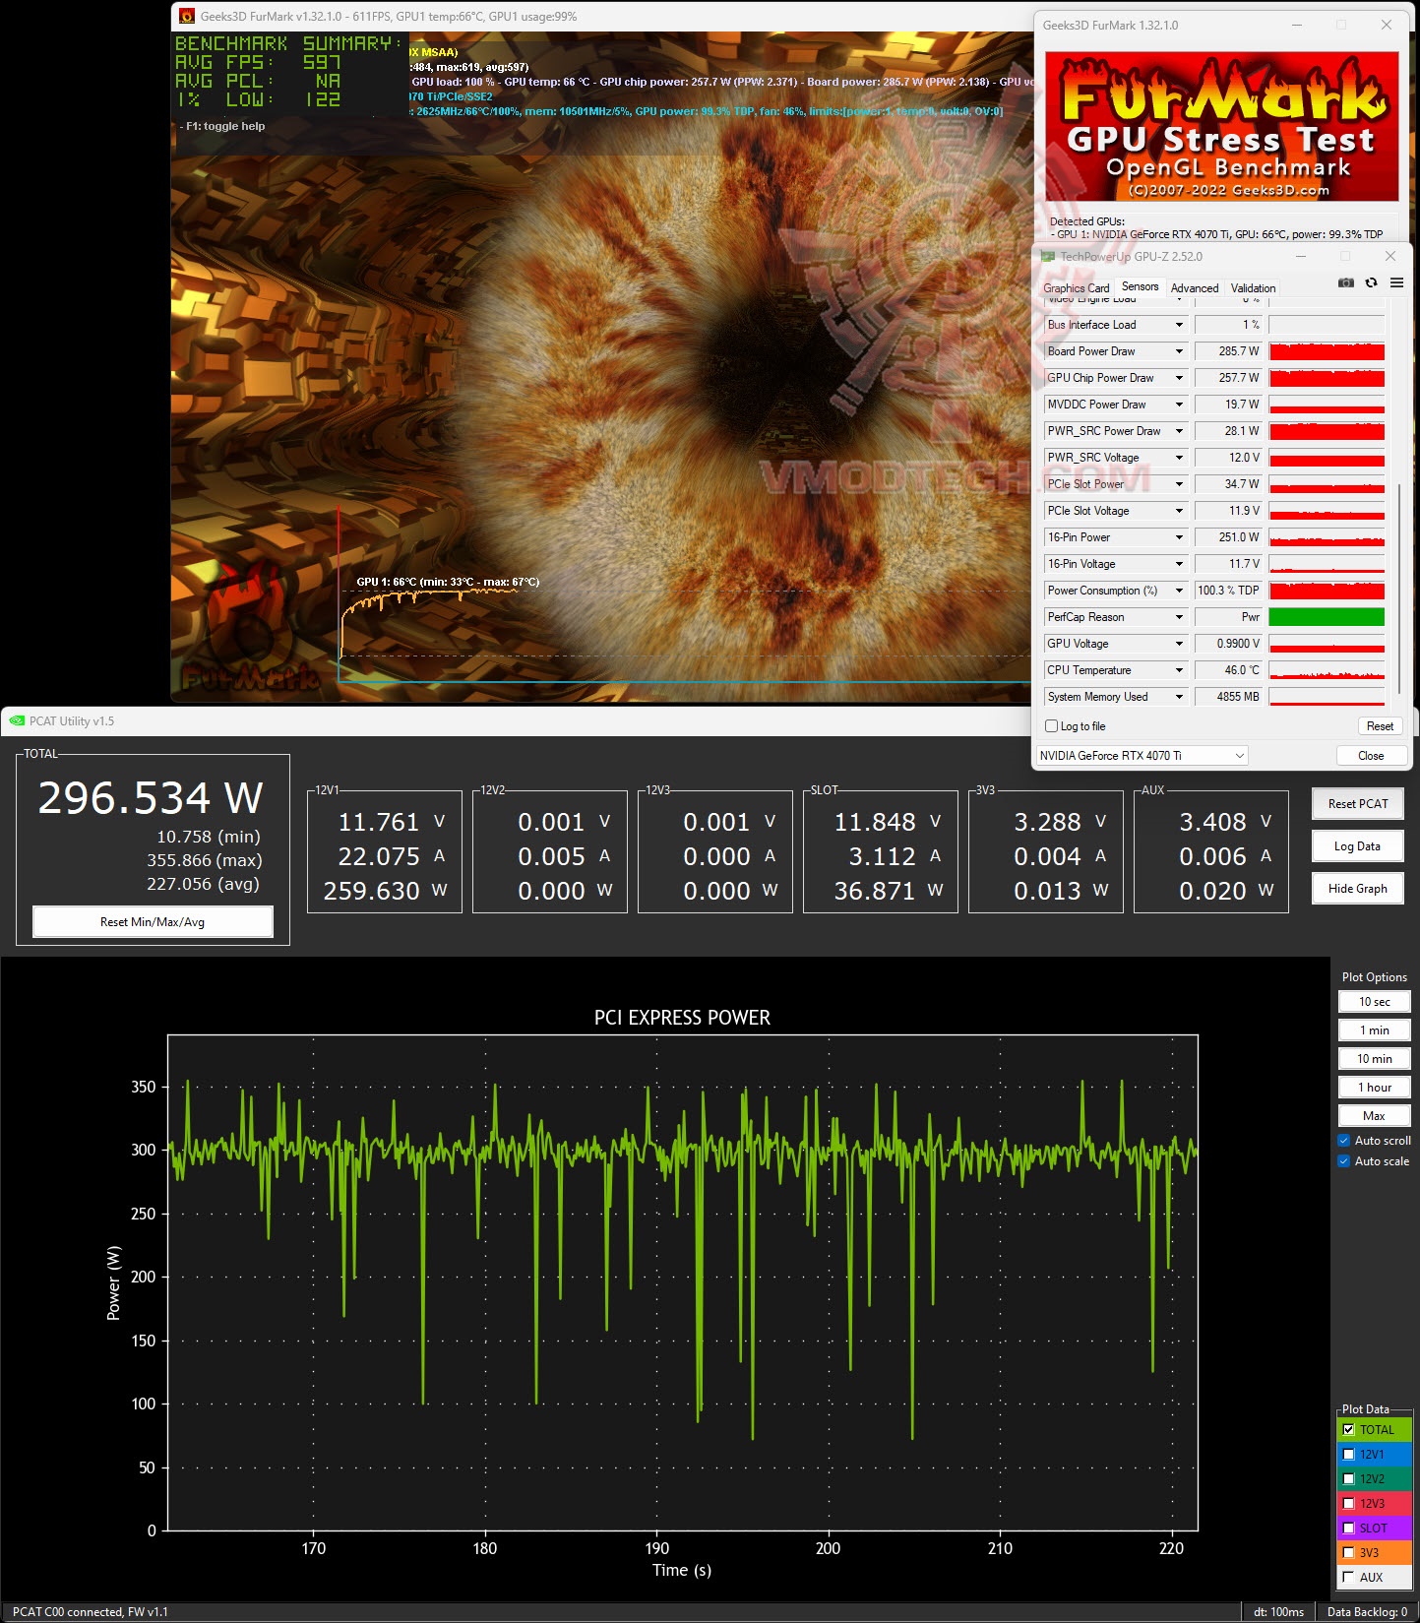Open the Validation tab
The height and width of the screenshot is (1623, 1420).
point(1253,288)
